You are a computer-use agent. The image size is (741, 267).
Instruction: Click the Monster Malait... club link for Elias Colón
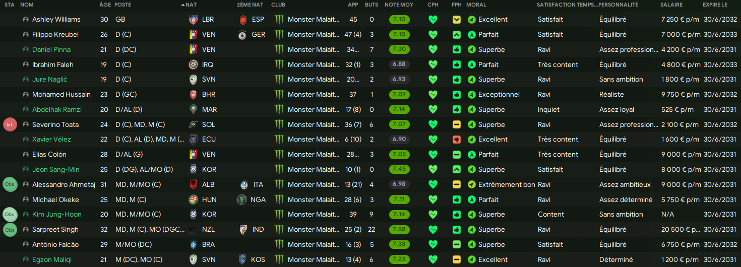click(x=314, y=154)
